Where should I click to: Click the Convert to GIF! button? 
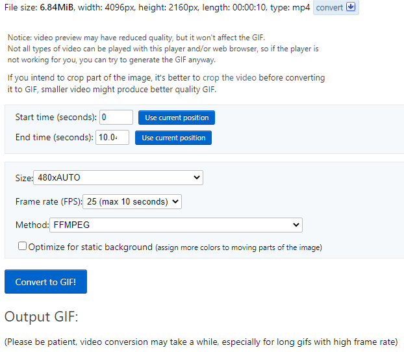45,282
